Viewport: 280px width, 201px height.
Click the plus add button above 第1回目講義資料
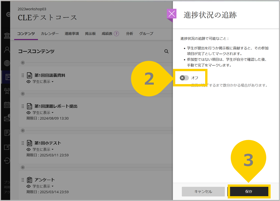tap(23, 63)
